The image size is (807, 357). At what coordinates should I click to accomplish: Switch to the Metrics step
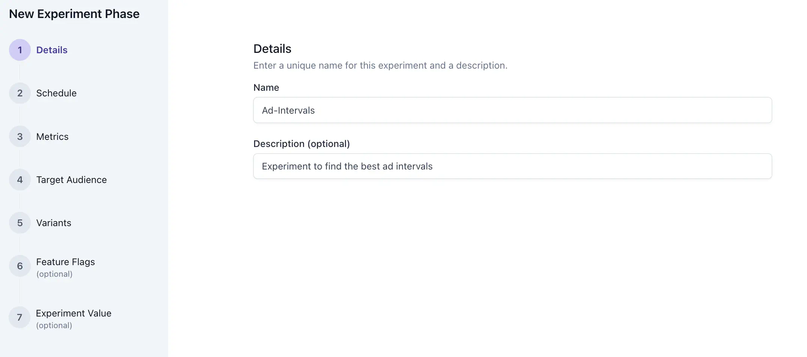[x=52, y=136]
